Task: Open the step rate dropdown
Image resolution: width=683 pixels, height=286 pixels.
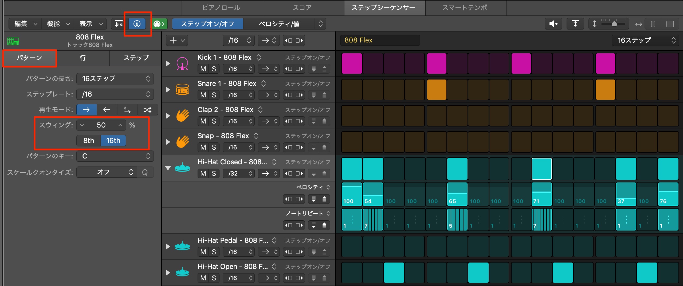Action: [x=115, y=94]
